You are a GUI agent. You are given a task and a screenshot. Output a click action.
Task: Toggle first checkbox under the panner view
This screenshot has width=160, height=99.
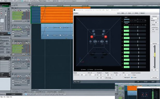pyautogui.click(x=82, y=70)
